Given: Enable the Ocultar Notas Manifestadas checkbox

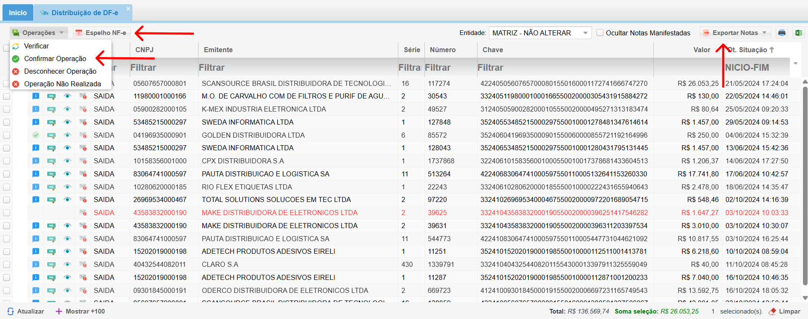Looking at the screenshot, I should pos(600,33).
